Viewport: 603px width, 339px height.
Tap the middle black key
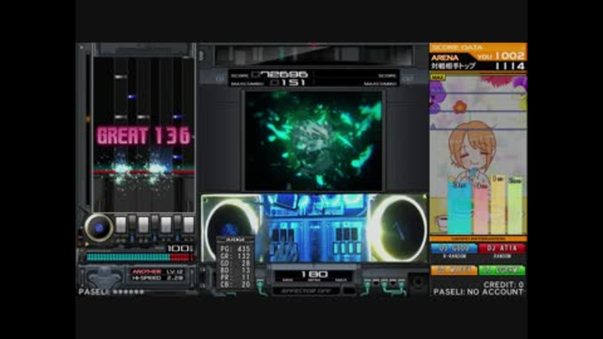(155, 222)
